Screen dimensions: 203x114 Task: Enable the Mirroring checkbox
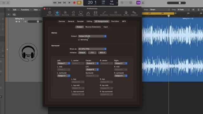tap(79, 40)
